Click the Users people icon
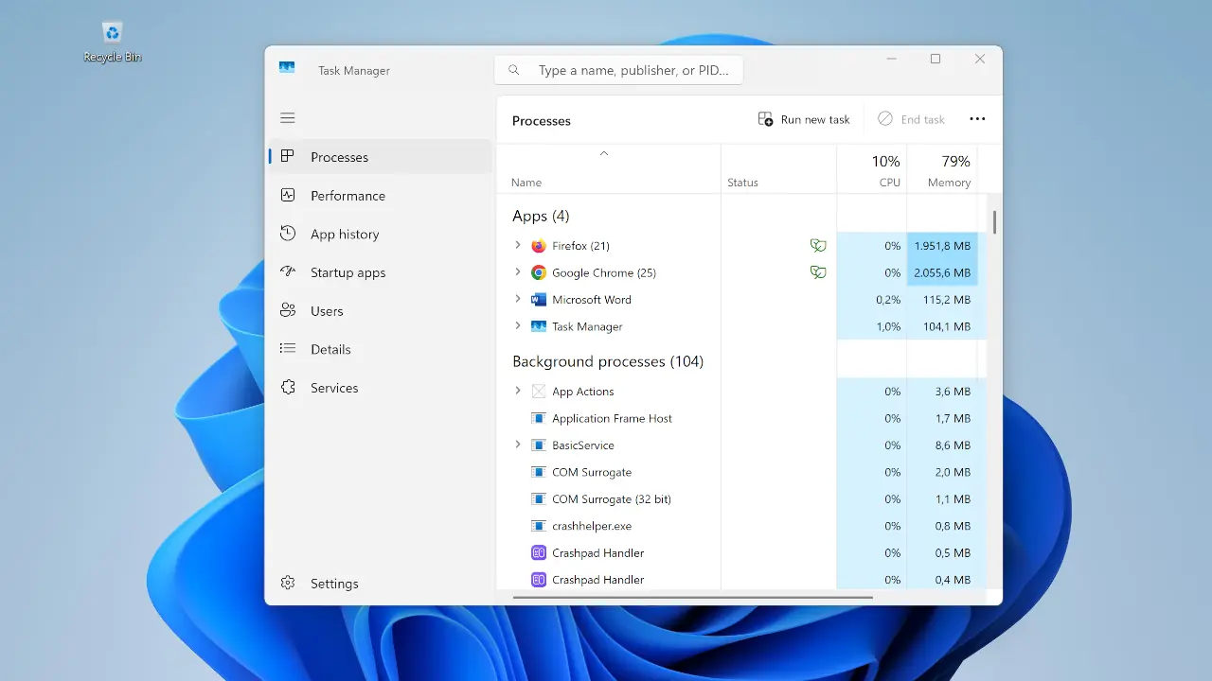The width and height of the screenshot is (1212, 681). coord(288,310)
